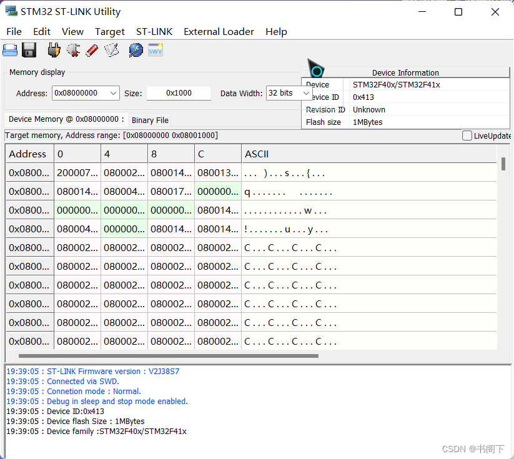The image size is (514, 459).
Task: Select cell 080013... in first row
Action: tap(218, 173)
